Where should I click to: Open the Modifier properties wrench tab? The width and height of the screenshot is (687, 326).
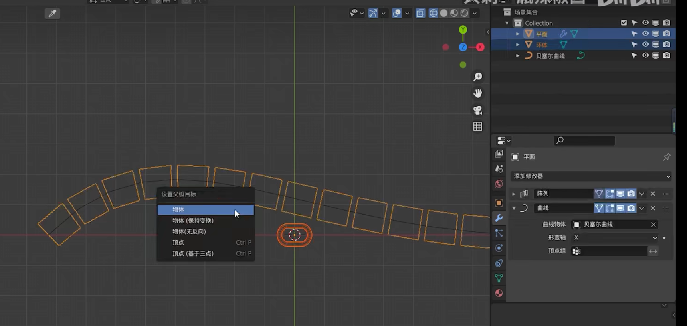[499, 218]
